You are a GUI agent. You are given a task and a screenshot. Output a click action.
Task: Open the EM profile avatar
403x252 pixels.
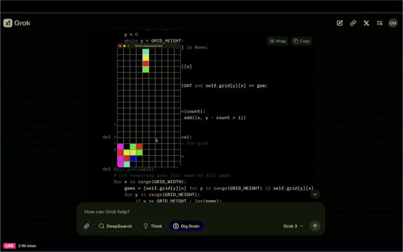click(393, 23)
